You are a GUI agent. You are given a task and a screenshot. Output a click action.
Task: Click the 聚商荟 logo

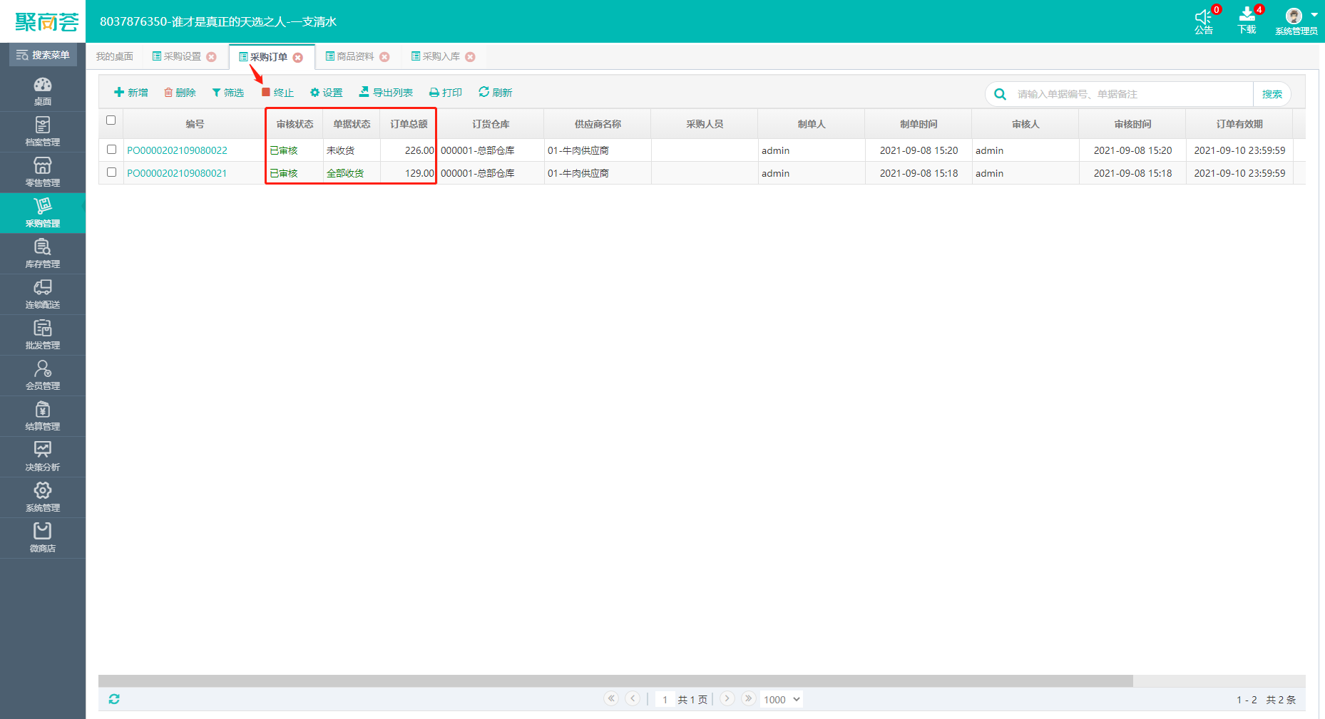tap(46, 22)
